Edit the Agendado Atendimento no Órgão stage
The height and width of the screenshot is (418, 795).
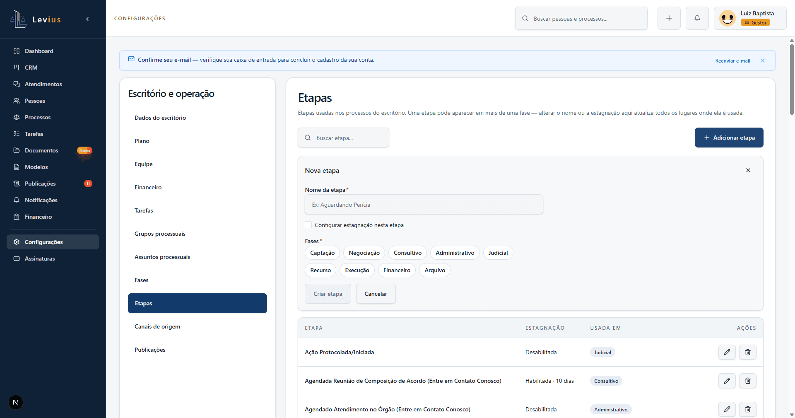point(727,409)
